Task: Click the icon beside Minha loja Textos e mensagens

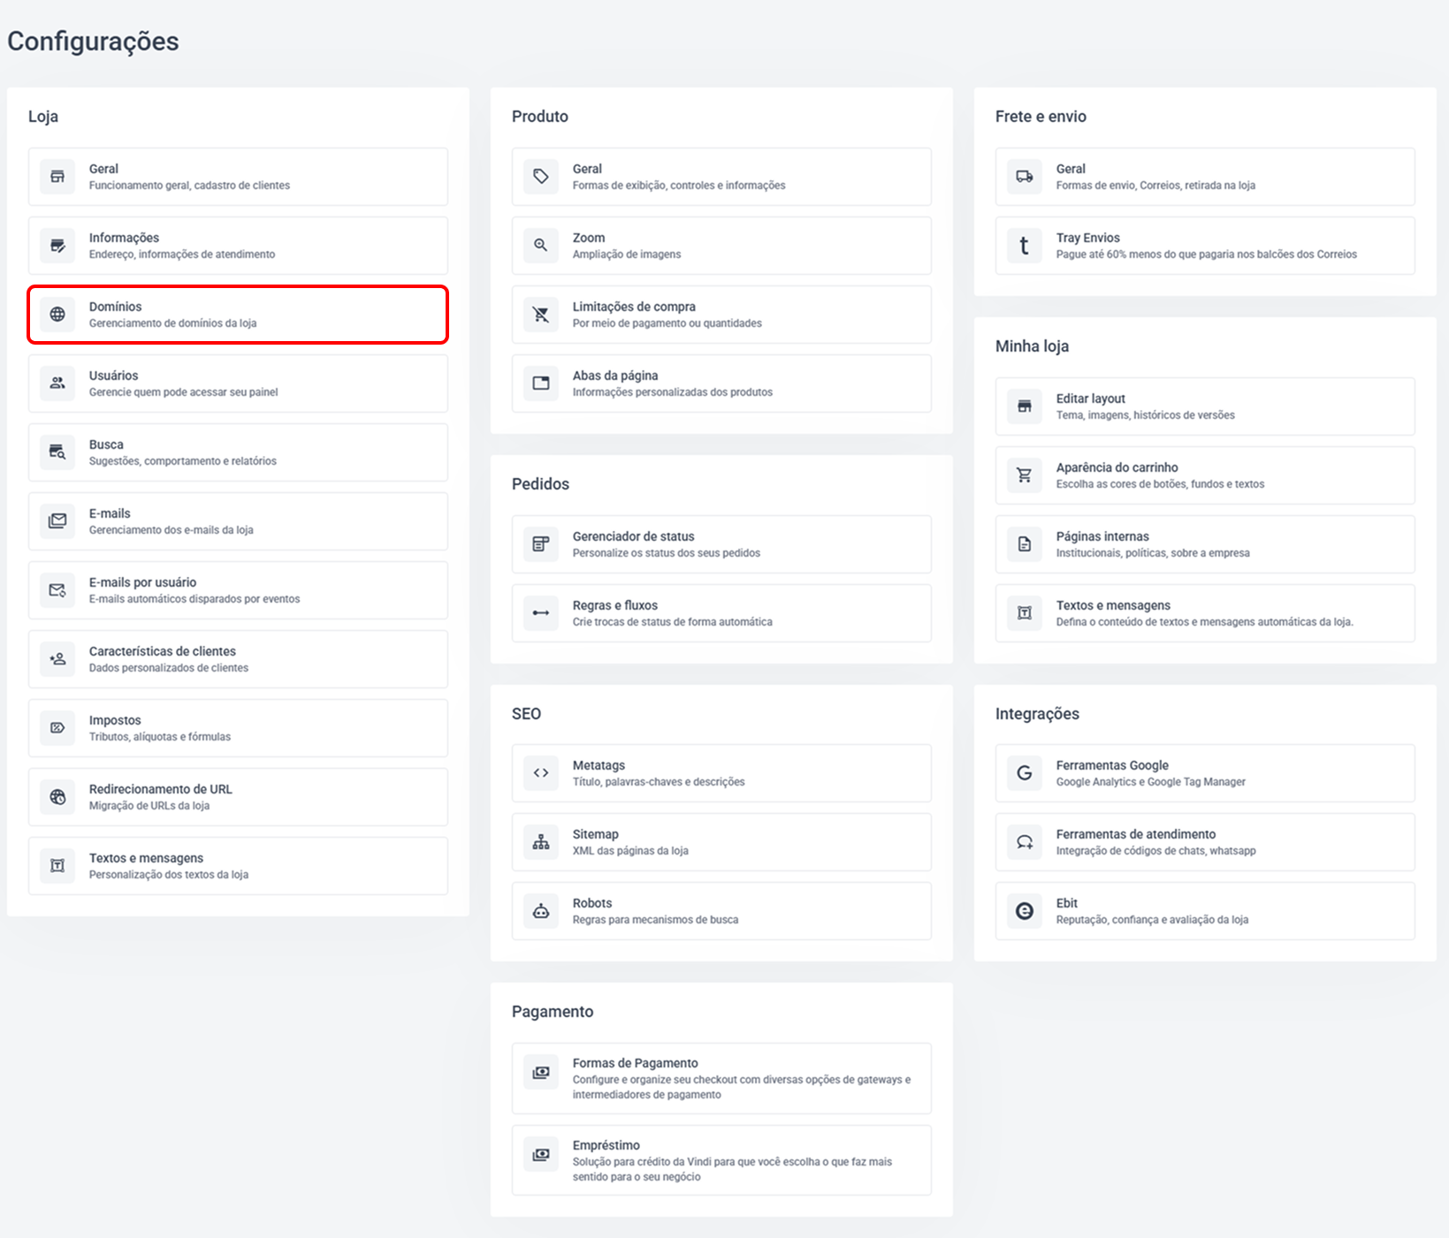Action: click(x=1025, y=613)
